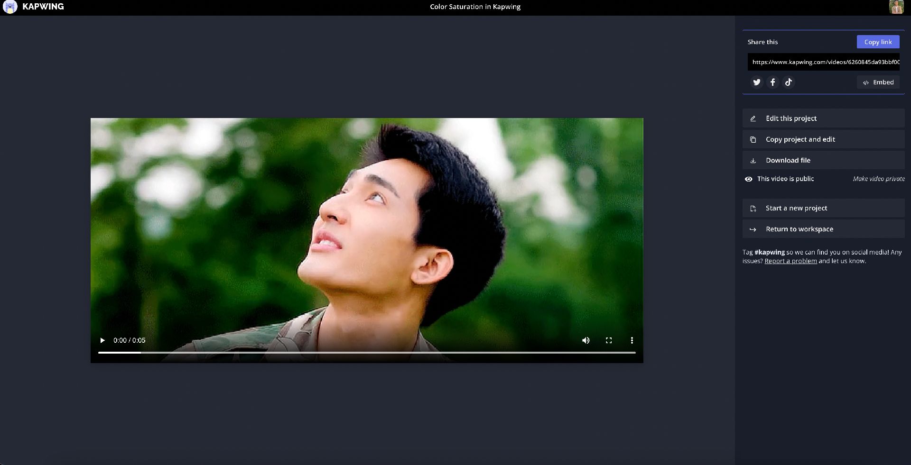Click the 'Share this' heading text
The width and height of the screenshot is (911, 465).
762,42
